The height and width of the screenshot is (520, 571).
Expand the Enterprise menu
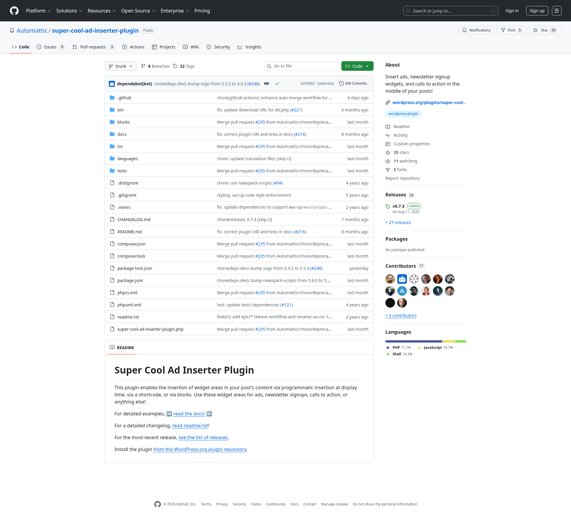click(x=175, y=11)
